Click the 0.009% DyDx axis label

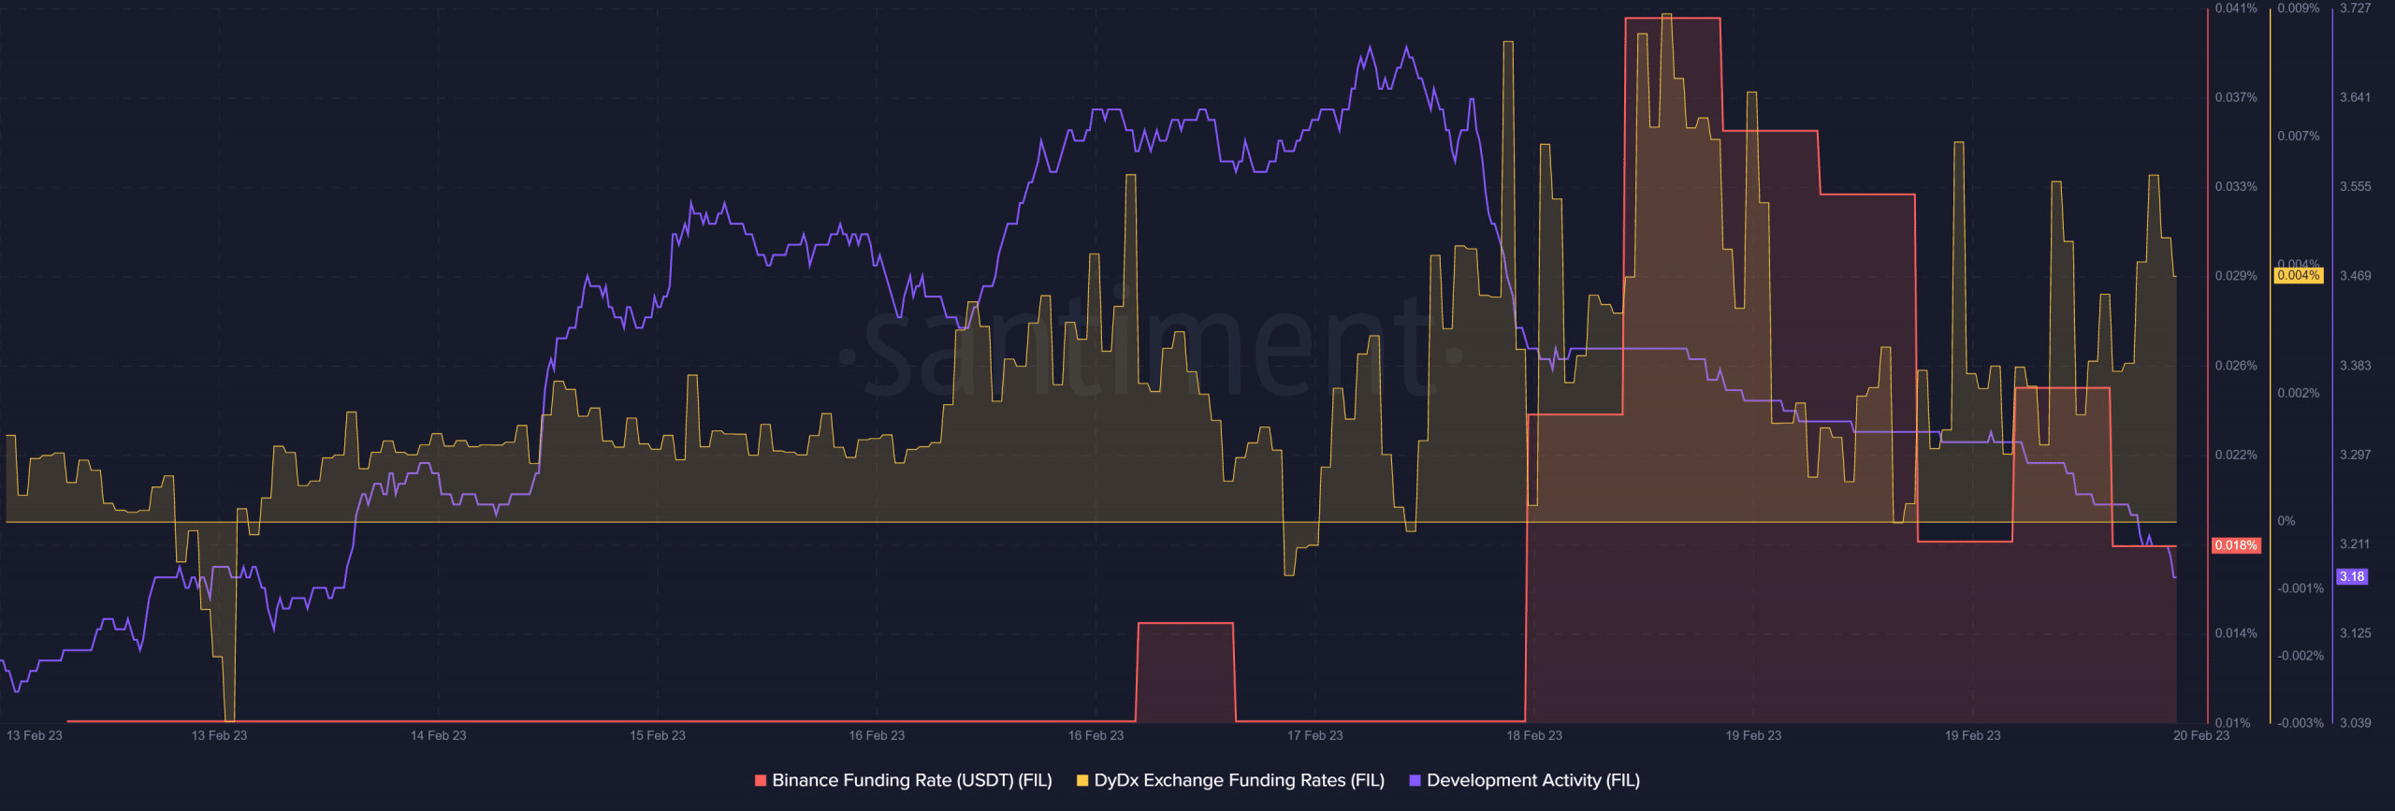[2299, 8]
